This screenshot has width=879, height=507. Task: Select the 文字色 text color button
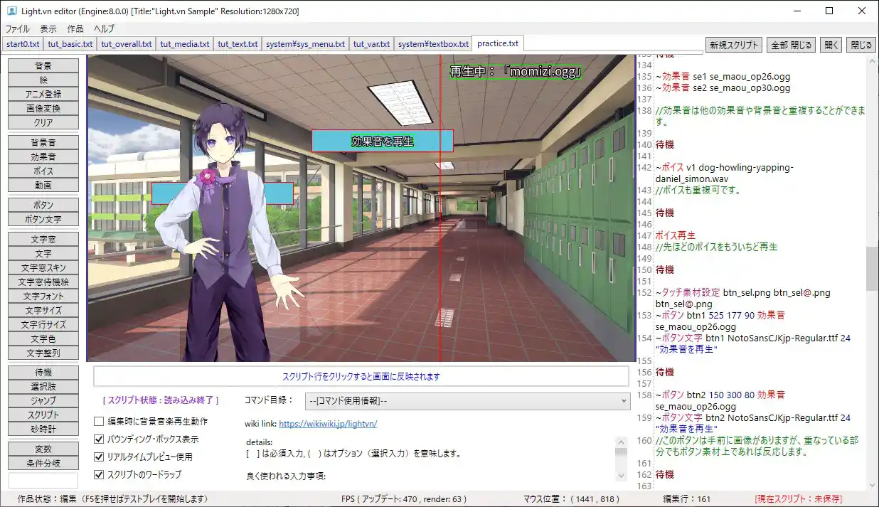43,338
